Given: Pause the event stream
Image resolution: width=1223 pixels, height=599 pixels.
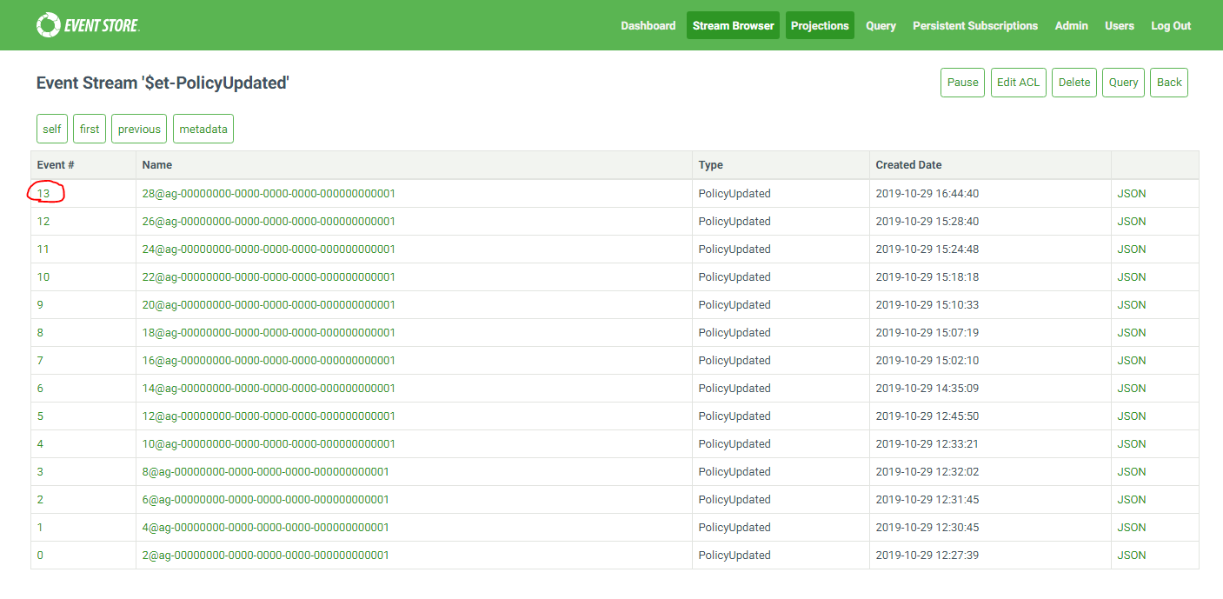Looking at the screenshot, I should [962, 82].
